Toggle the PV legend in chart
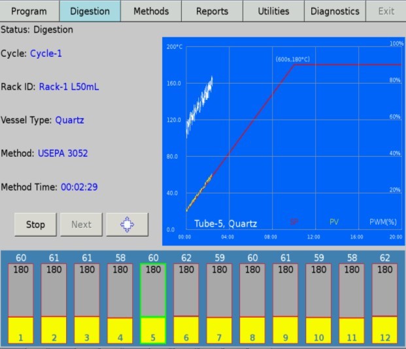This screenshot has width=406, height=349. (x=334, y=222)
